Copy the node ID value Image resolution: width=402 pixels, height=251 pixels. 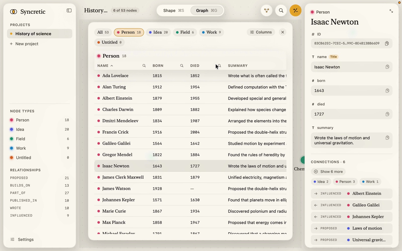387,43
